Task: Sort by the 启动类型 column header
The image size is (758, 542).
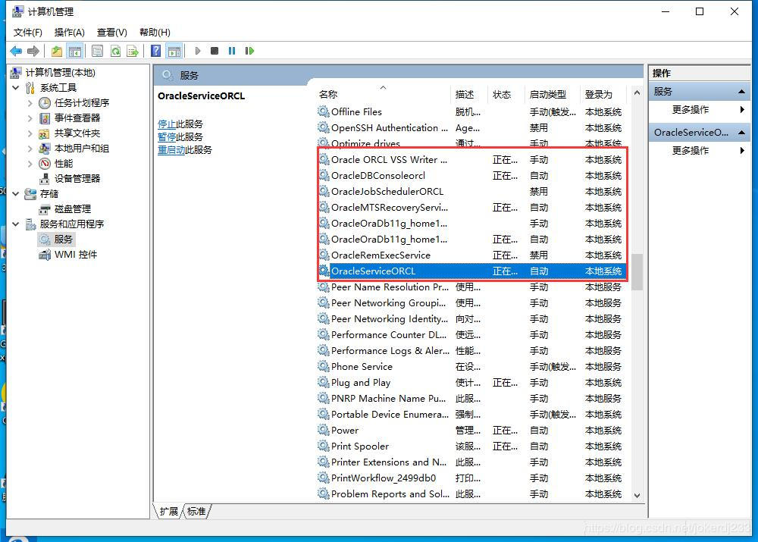Action: coord(552,94)
